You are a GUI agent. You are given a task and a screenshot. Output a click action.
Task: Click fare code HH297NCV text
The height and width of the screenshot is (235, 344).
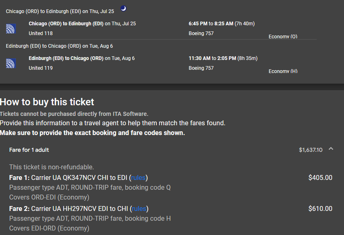[x=79, y=209]
